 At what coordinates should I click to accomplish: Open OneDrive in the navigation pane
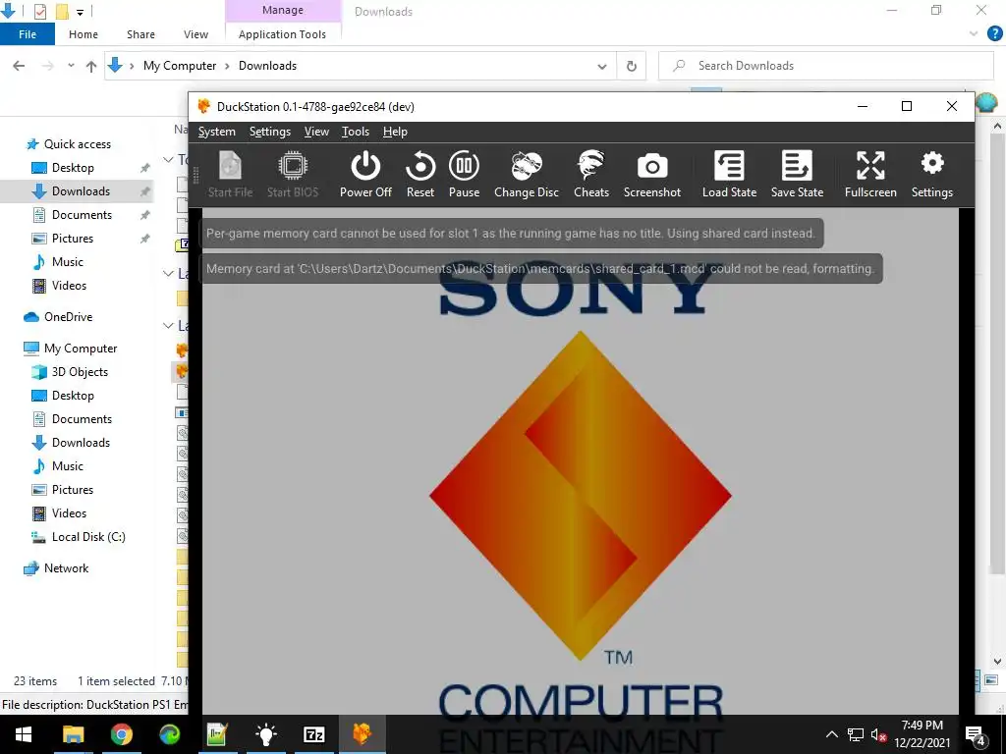(x=68, y=317)
